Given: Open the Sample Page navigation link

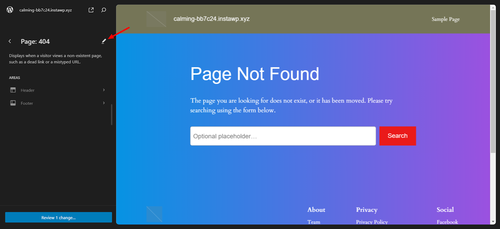Looking at the screenshot, I should (446, 19).
